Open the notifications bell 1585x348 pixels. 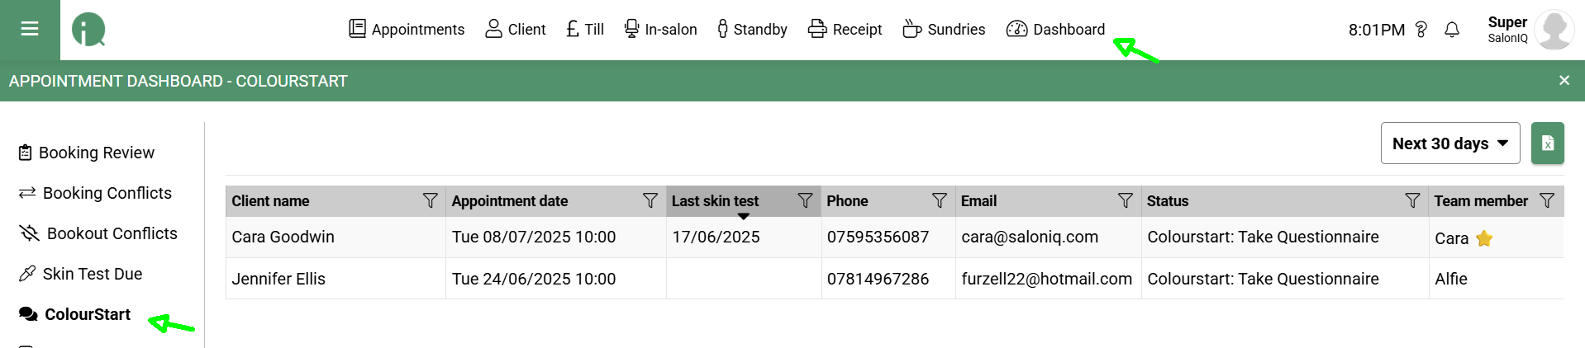tap(1452, 30)
